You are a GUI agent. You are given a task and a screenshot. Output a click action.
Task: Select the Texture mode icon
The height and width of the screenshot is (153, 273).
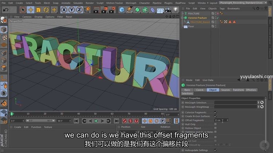pyautogui.click(x=4, y=37)
